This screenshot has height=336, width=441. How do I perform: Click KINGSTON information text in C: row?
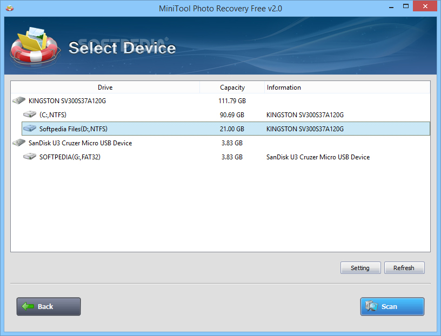305,115
